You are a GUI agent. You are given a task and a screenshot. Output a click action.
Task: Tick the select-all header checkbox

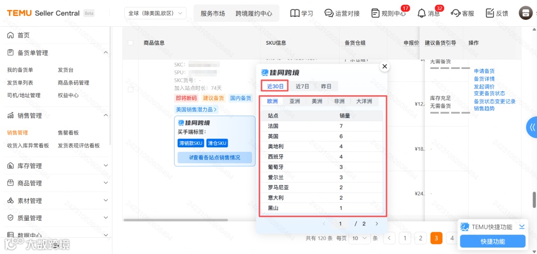tap(130, 43)
